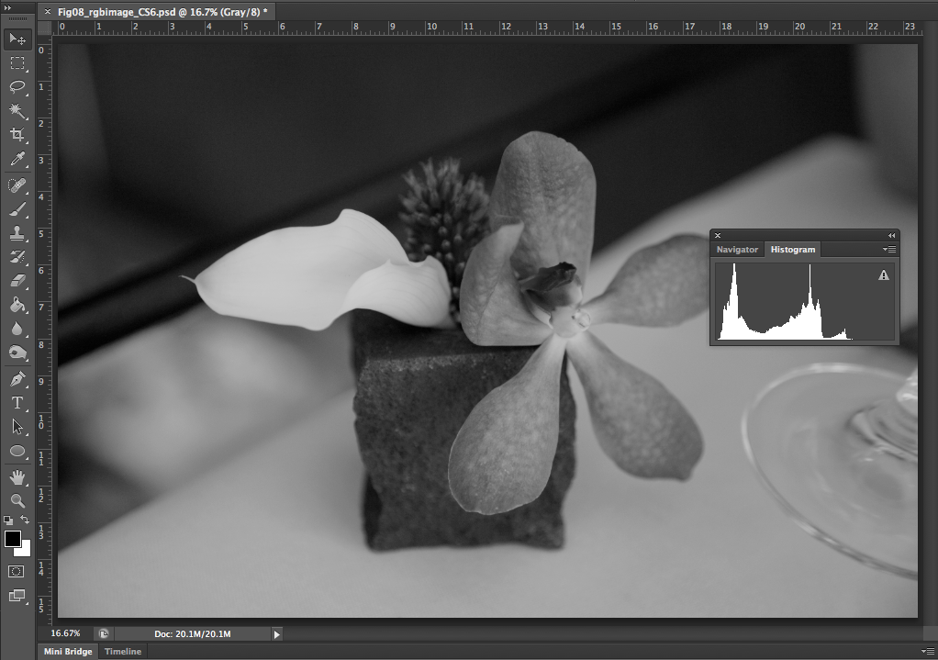938x660 pixels.
Task: Select the Hand tool
Action: tap(17, 476)
